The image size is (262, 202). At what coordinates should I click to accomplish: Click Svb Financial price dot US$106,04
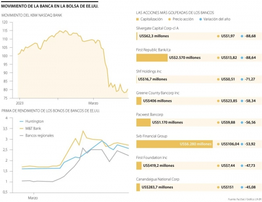pos(218,144)
